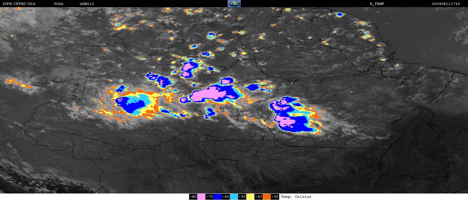The height and width of the screenshot is (200, 468).
Task: Click the -60 legend value
Action: pyautogui.click(x=226, y=197)
